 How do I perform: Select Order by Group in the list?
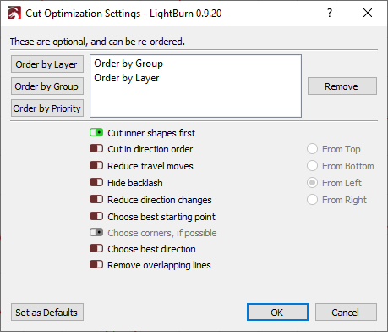click(128, 64)
